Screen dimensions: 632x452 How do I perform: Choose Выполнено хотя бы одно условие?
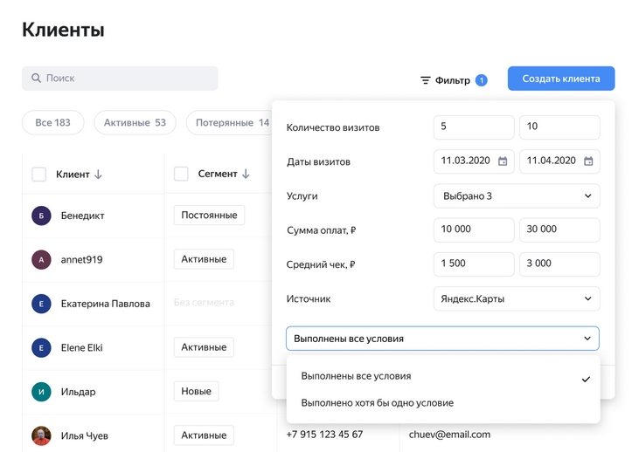point(443,403)
